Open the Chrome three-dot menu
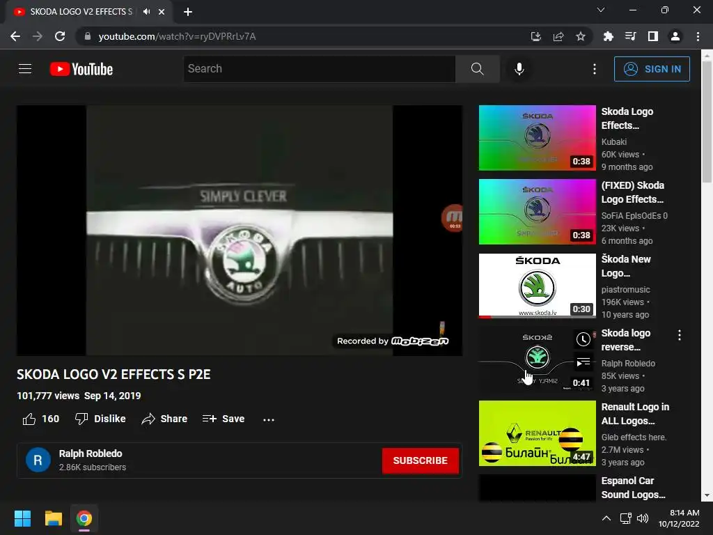 (x=698, y=36)
